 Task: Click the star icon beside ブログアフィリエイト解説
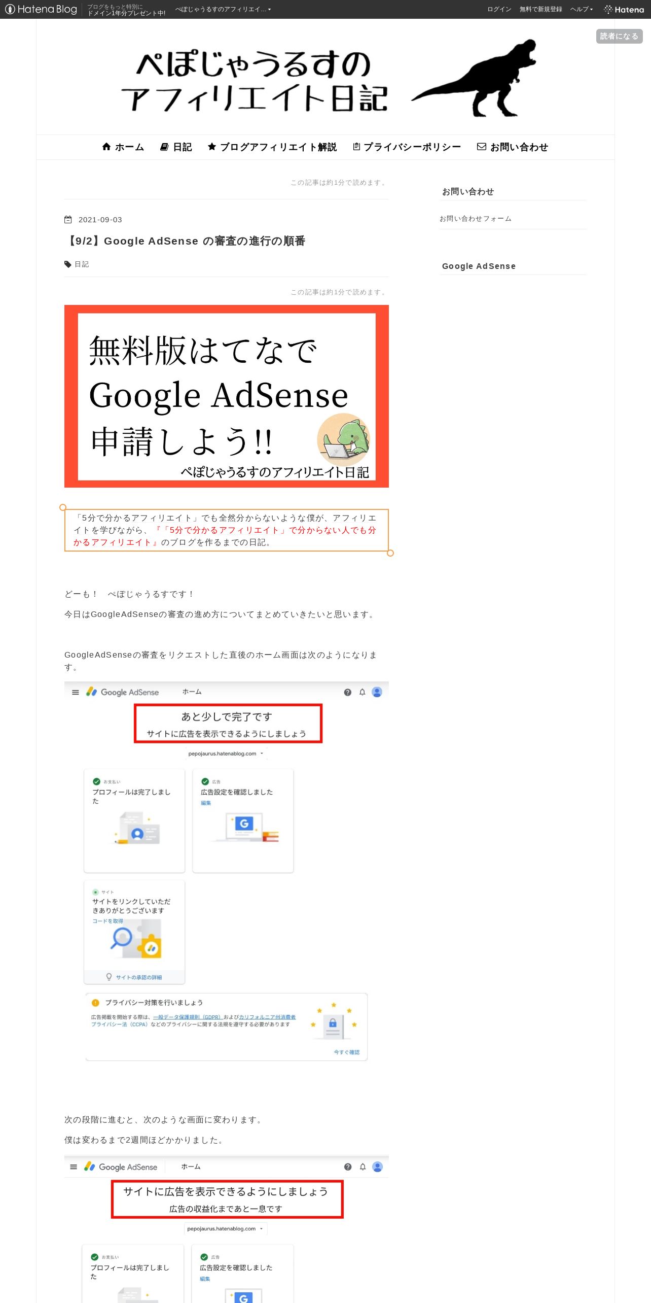(212, 147)
